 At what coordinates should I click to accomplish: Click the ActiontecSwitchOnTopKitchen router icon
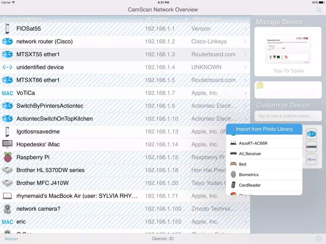pyautogui.click(x=7, y=119)
